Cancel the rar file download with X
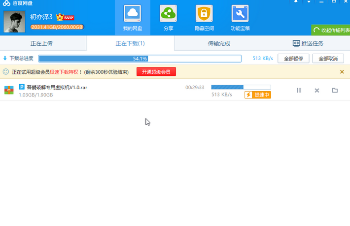Viewport: 350px width, 226px height. coord(317,91)
